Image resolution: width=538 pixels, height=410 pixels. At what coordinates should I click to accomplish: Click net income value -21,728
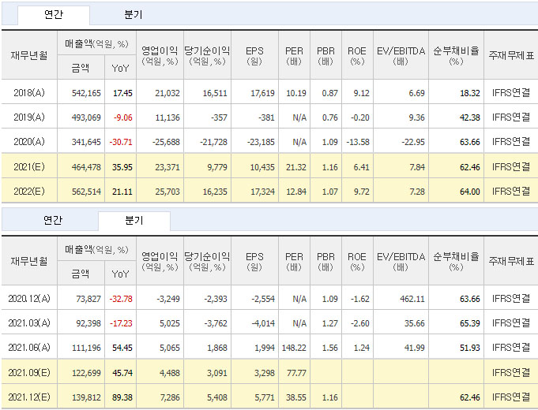(214, 142)
